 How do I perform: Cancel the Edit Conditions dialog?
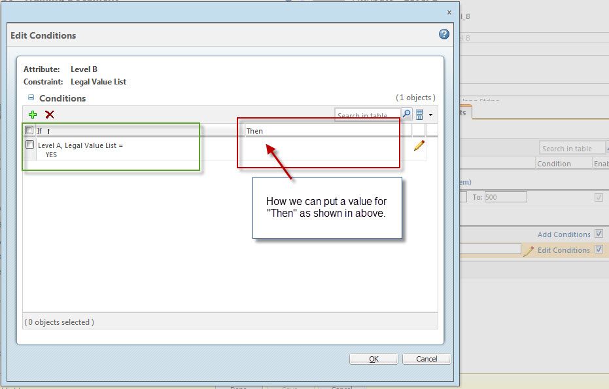point(426,358)
